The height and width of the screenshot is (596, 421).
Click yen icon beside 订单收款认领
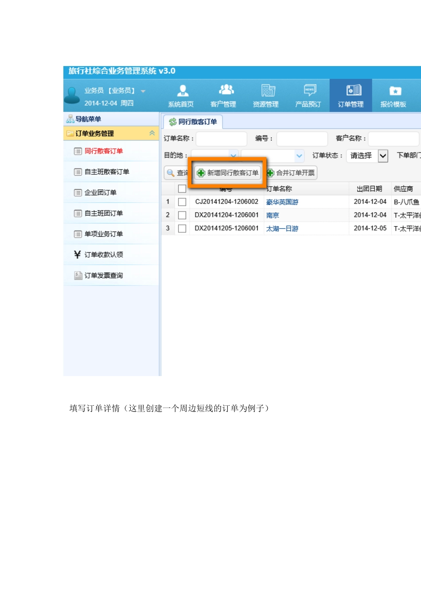(x=78, y=255)
